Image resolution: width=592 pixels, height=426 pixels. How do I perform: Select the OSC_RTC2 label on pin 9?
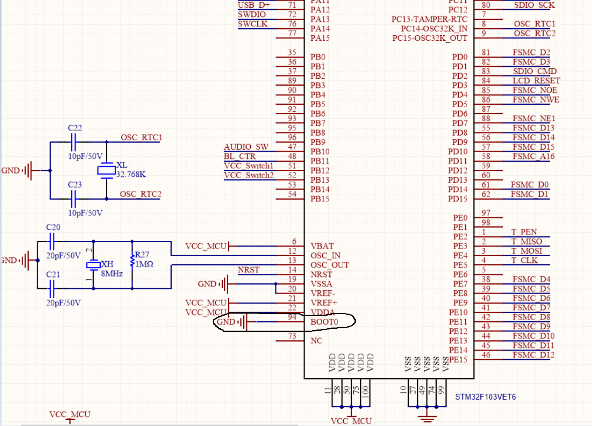535,33
